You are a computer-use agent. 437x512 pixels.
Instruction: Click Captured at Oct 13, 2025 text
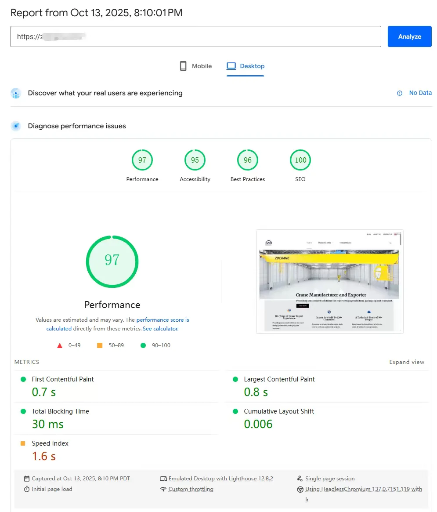pos(81,478)
